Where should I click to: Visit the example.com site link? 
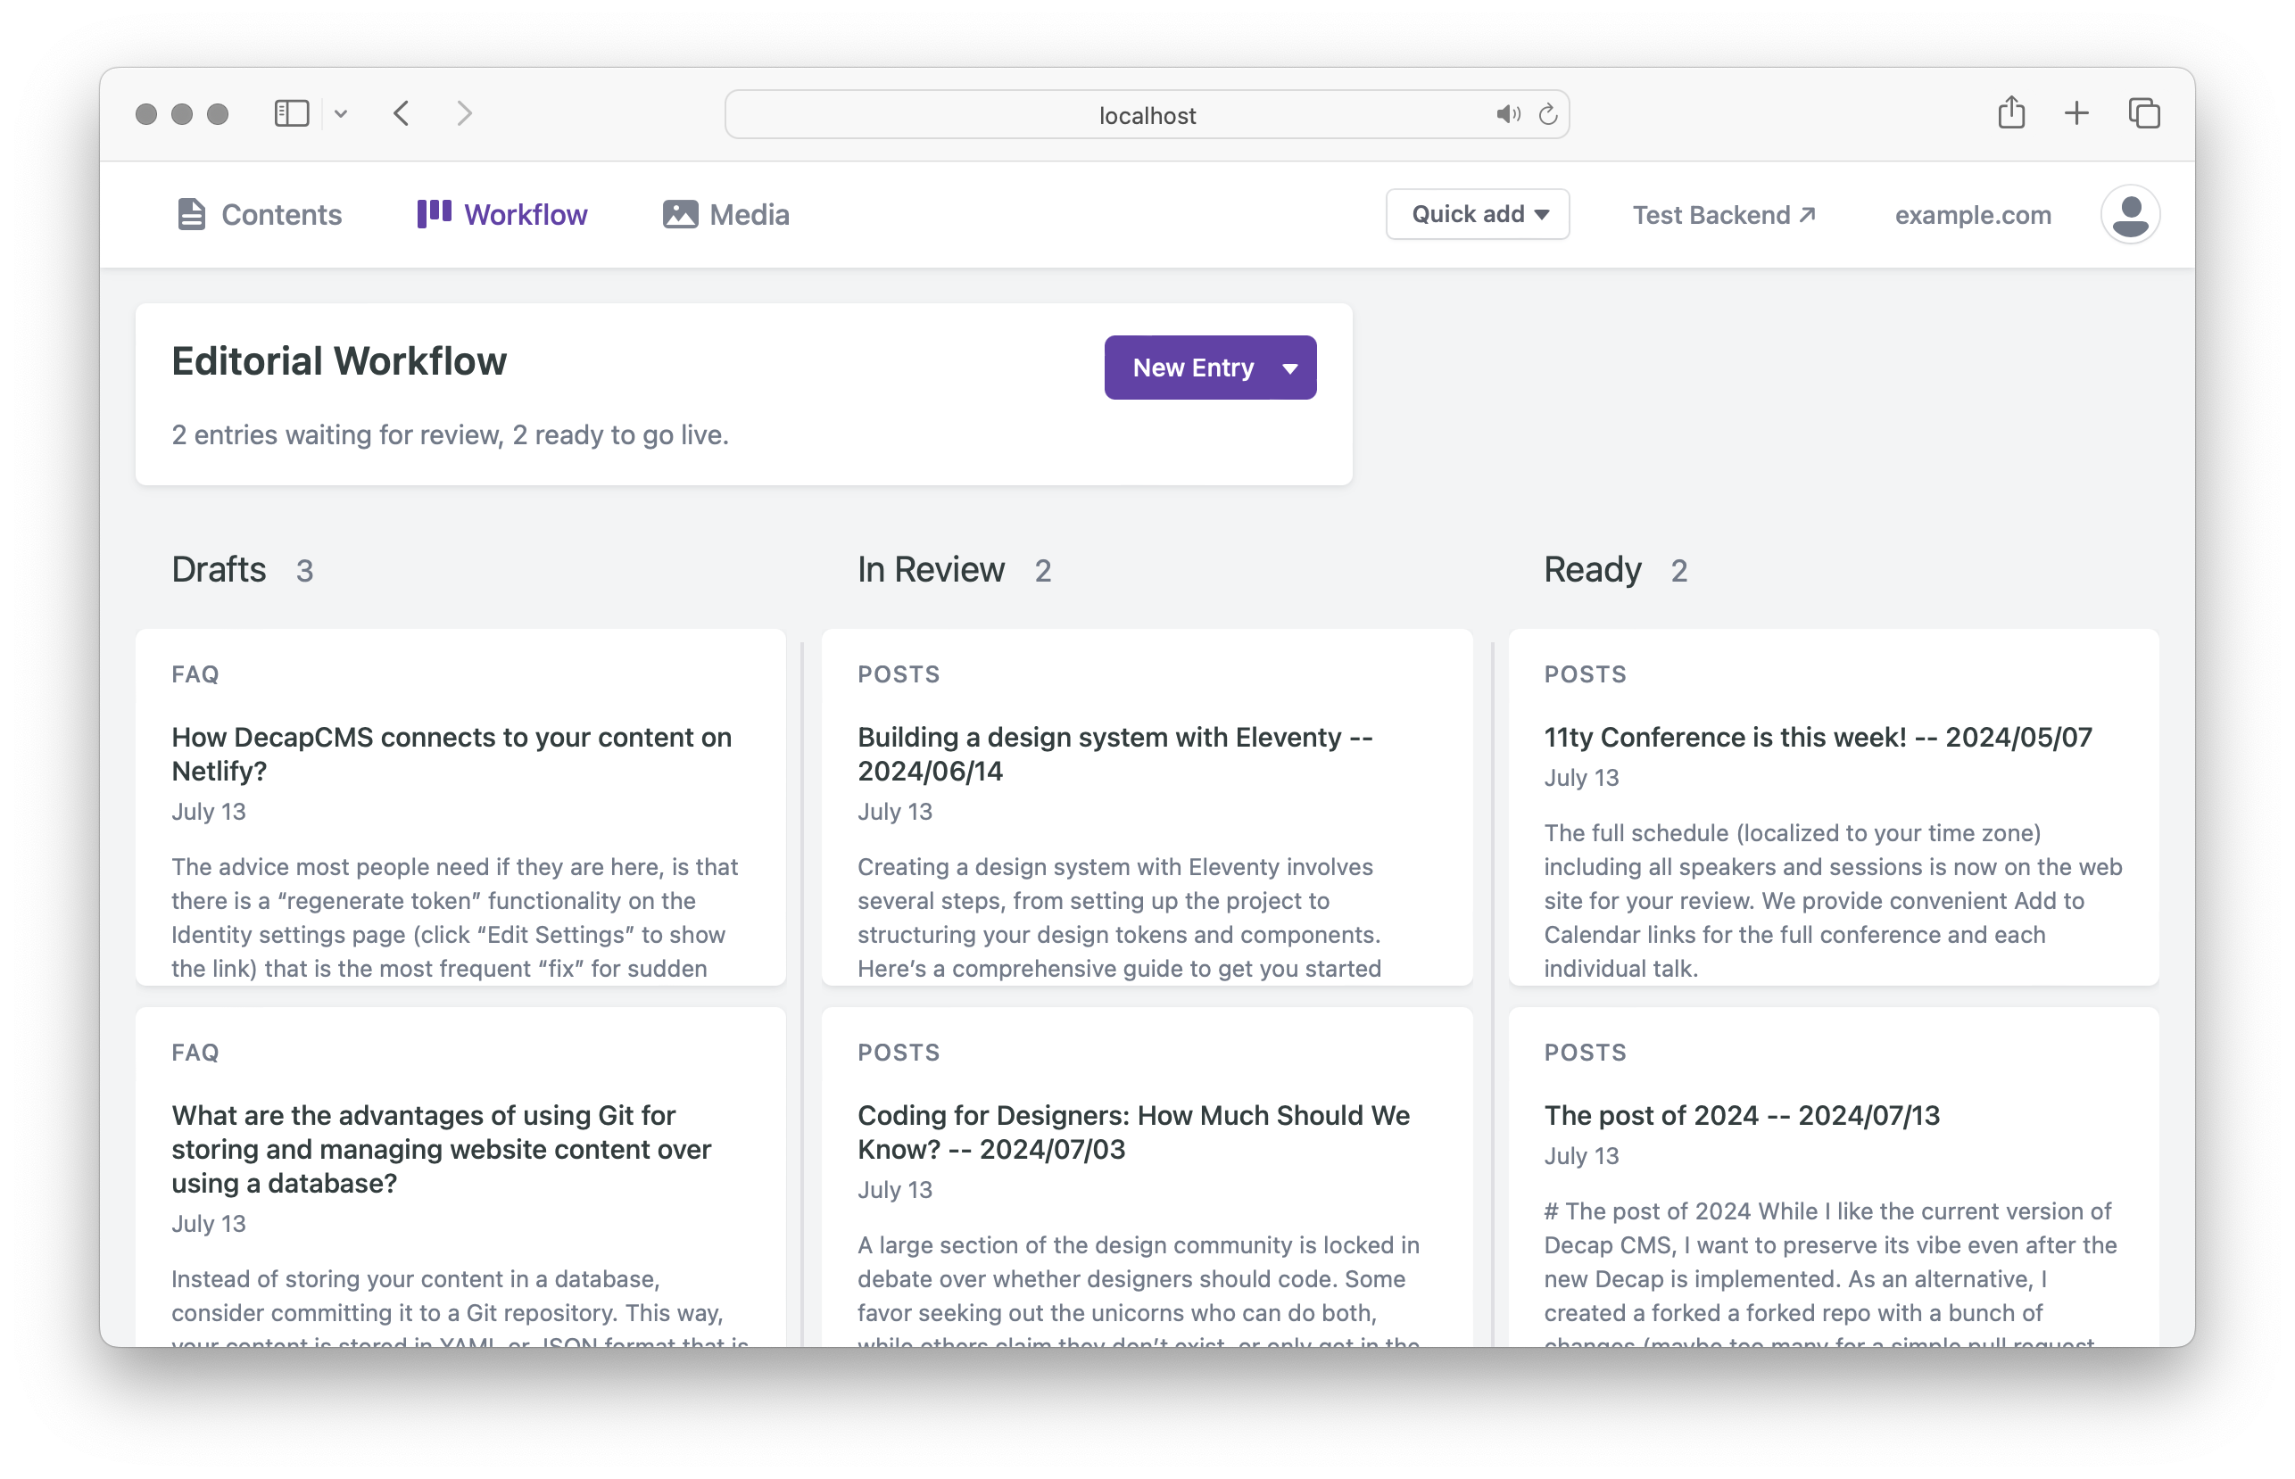tap(1972, 214)
